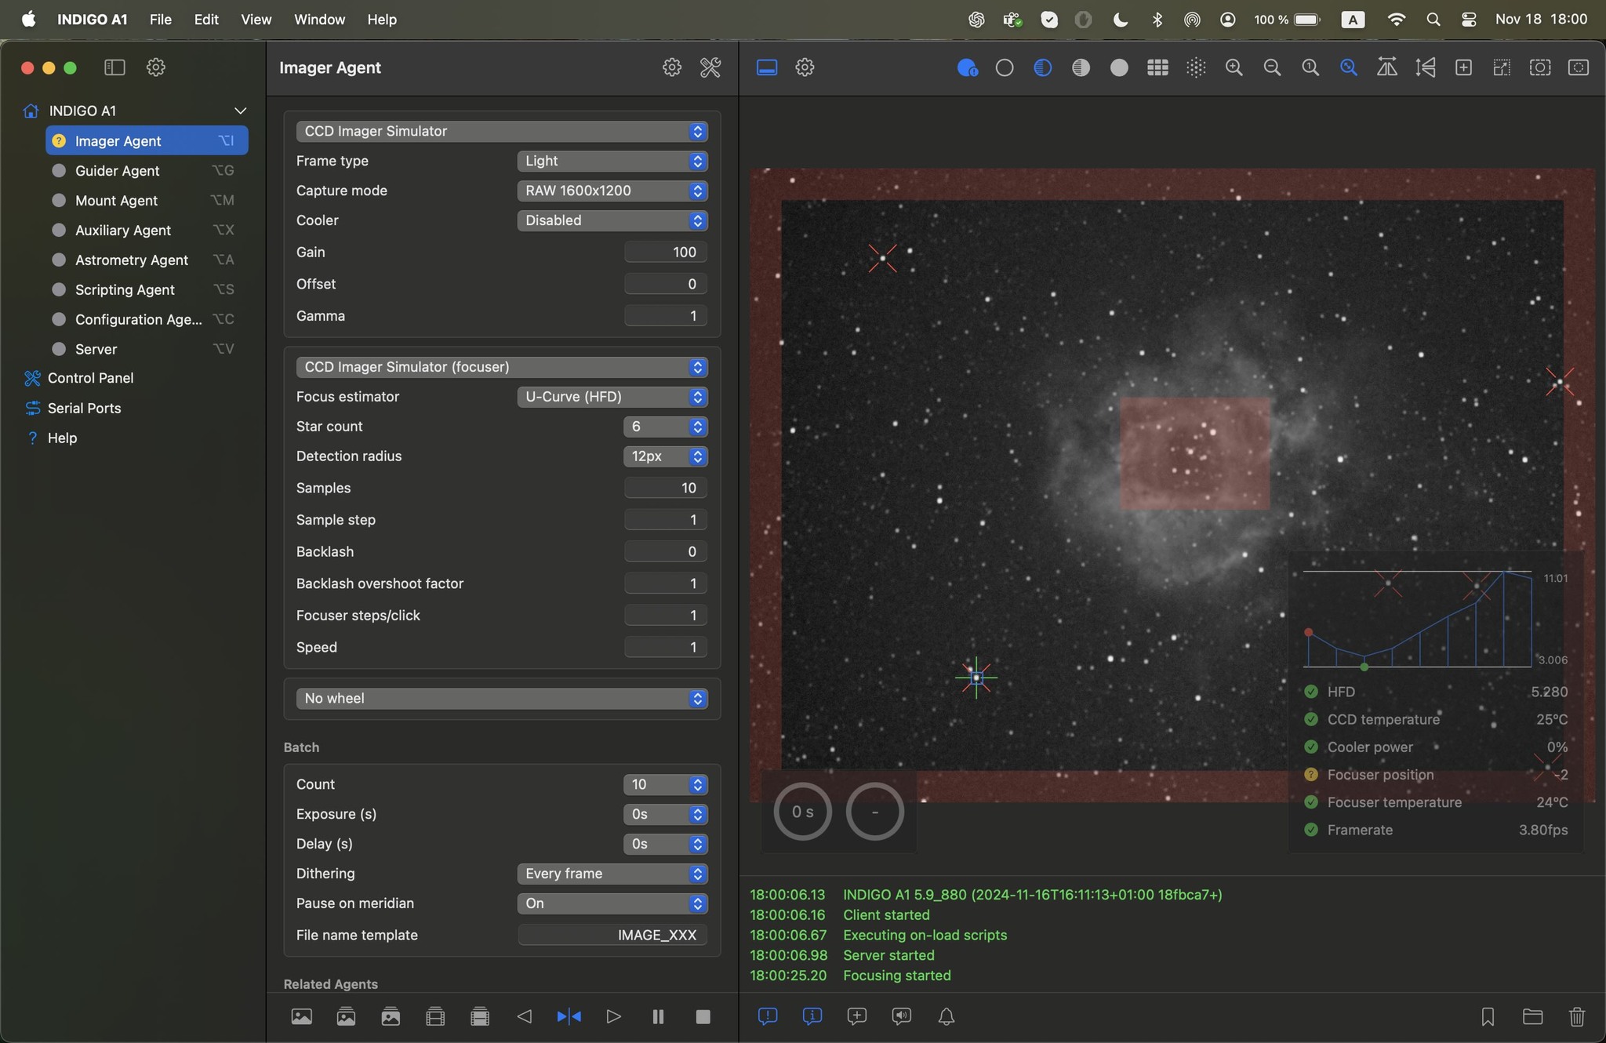
Task: Click the zoom out magnifier icon
Action: click(1272, 67)
